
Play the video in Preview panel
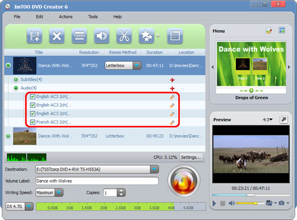[214, 203]
